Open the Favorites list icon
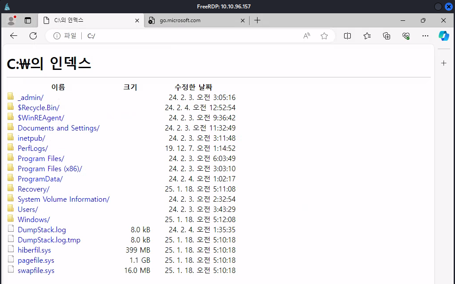The image size is (455, 284). click(367, 36)
